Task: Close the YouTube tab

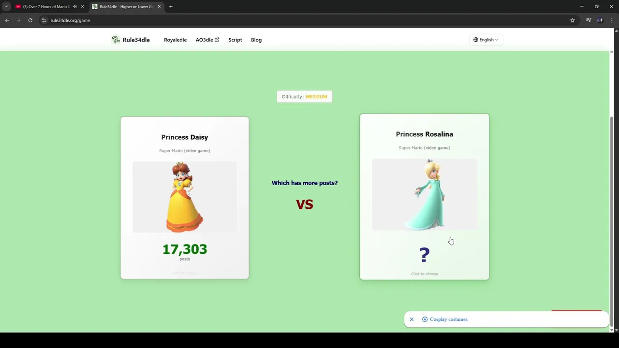Action: coord(82,7)
